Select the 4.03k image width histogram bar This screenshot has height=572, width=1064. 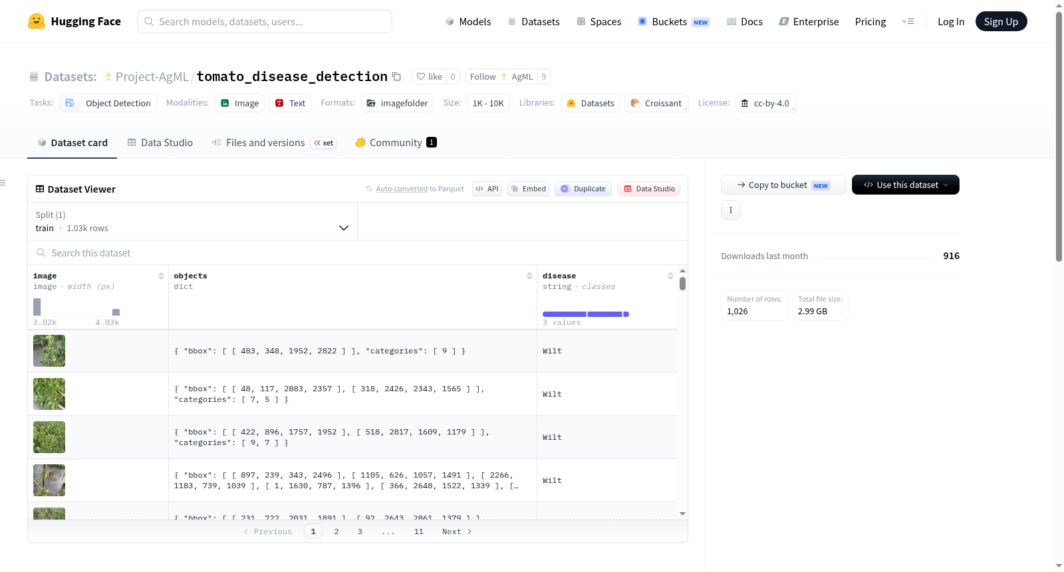coord(116,312)
